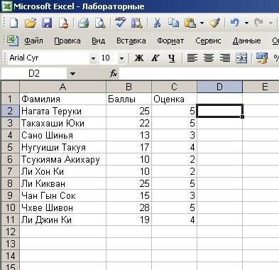Create a new blank workbook
Image resolution: width=279 pixels, height=270 pixels.
point(13,23)
